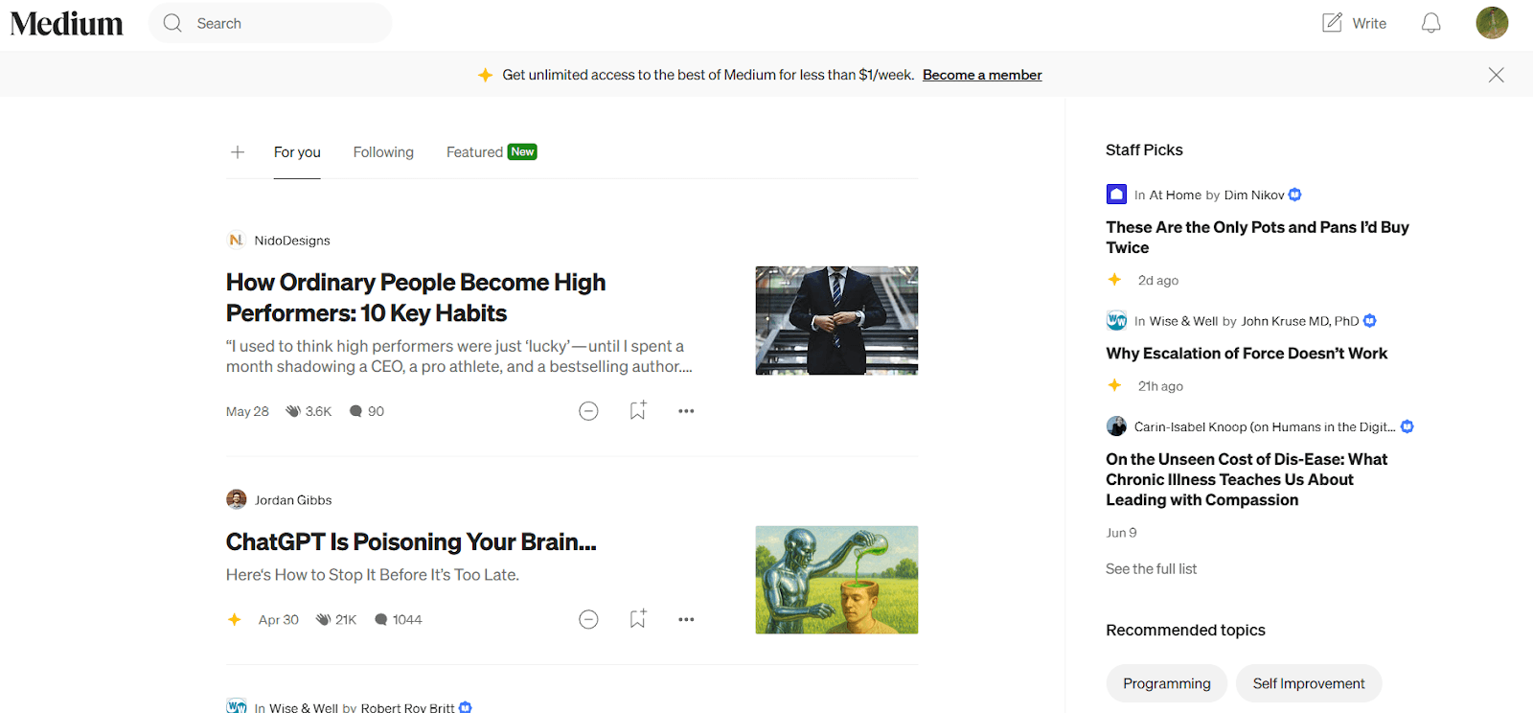Open These Are the Only Pots and Pans article
Screen dimensions: 1533x713
[1257, 237]
